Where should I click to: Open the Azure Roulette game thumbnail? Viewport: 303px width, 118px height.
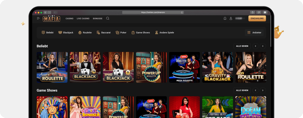pos(52,67)
